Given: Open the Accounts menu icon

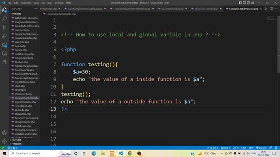Looking at the screenshot, I should pos(4,133).
